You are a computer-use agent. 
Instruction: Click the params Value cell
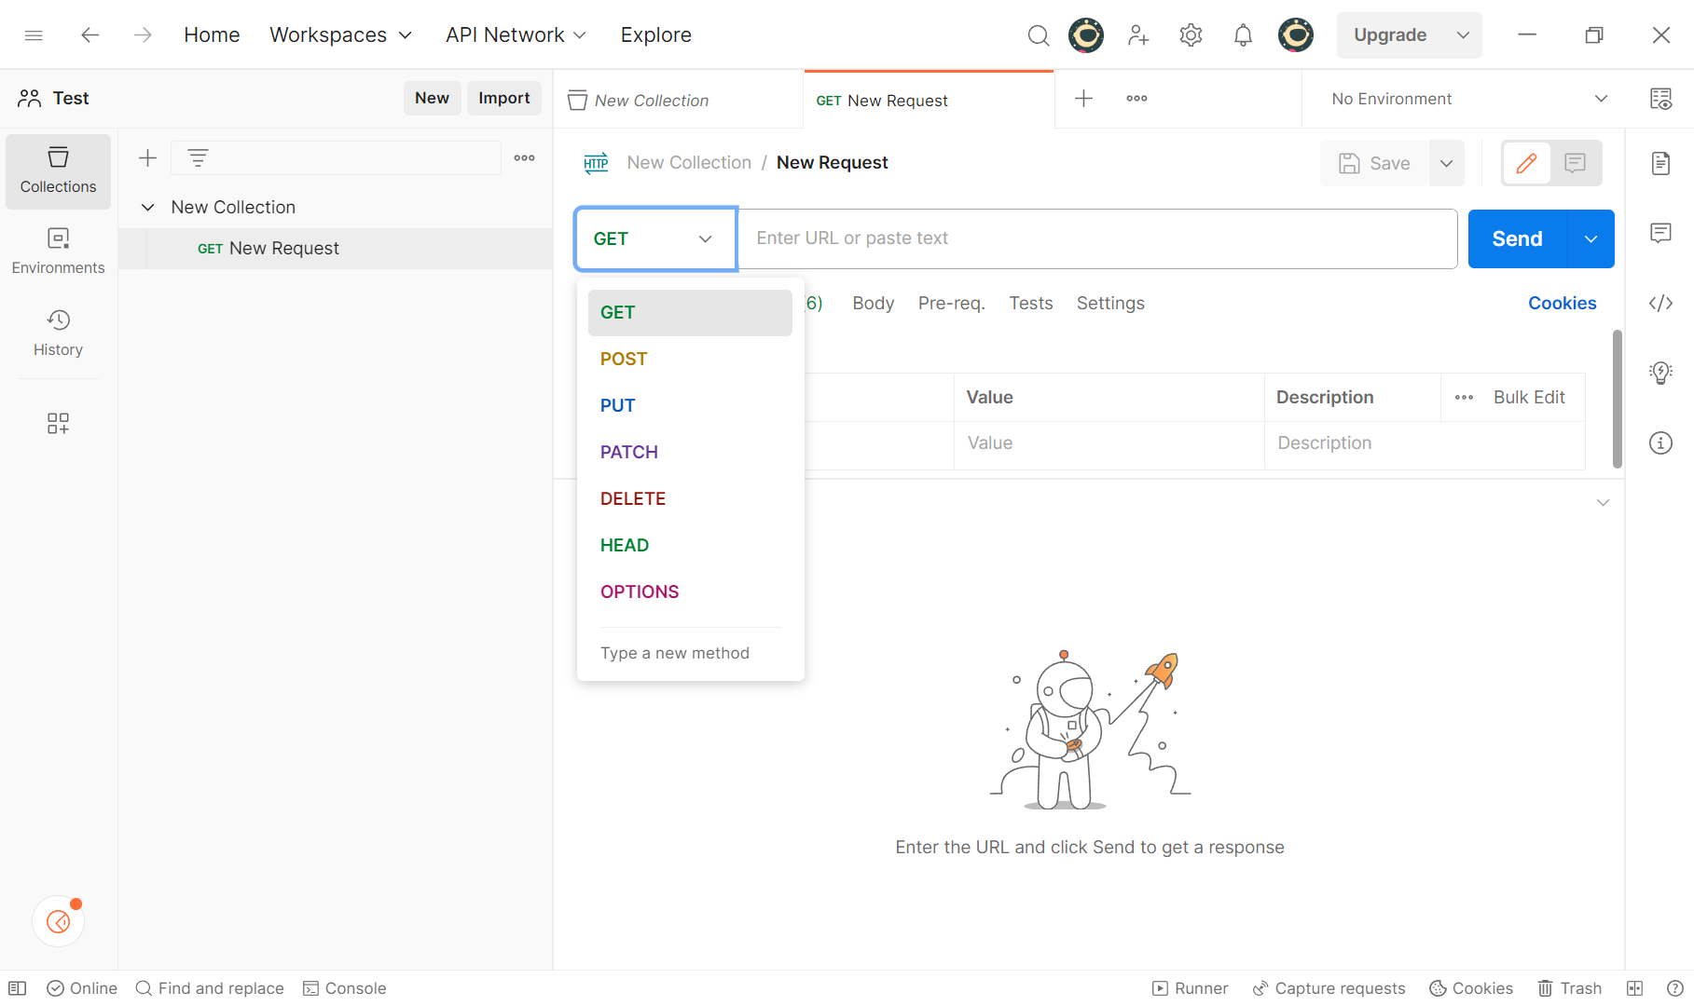click(1109, 444)
